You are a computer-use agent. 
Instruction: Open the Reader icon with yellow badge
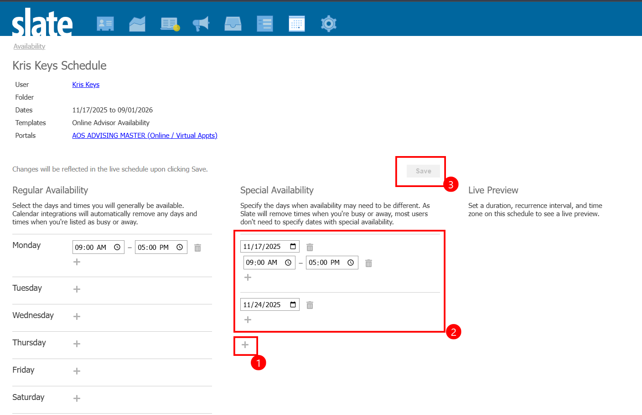(x=170, y=24)
